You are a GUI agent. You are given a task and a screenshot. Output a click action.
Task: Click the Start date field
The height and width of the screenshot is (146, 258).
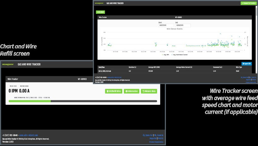click(166, 25)
